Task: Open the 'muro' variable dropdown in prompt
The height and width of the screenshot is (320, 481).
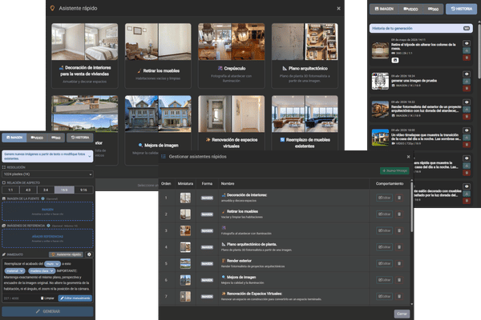Action: click(x=52, y=264)
